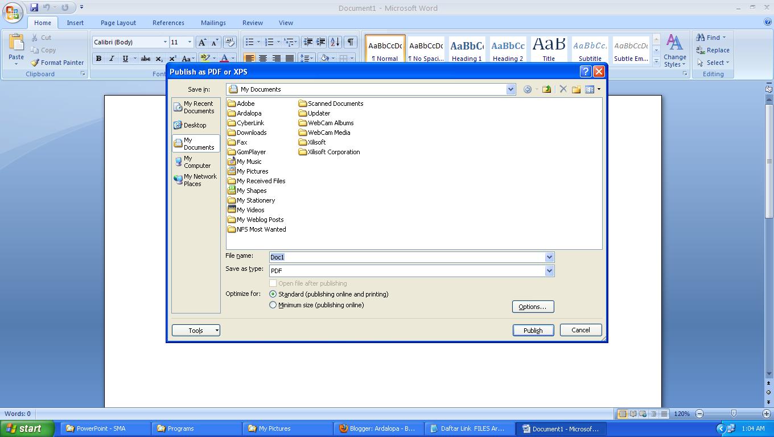
Task: Open the Views menu arrow in dialog toolbar
Action: tap(599, 89)
